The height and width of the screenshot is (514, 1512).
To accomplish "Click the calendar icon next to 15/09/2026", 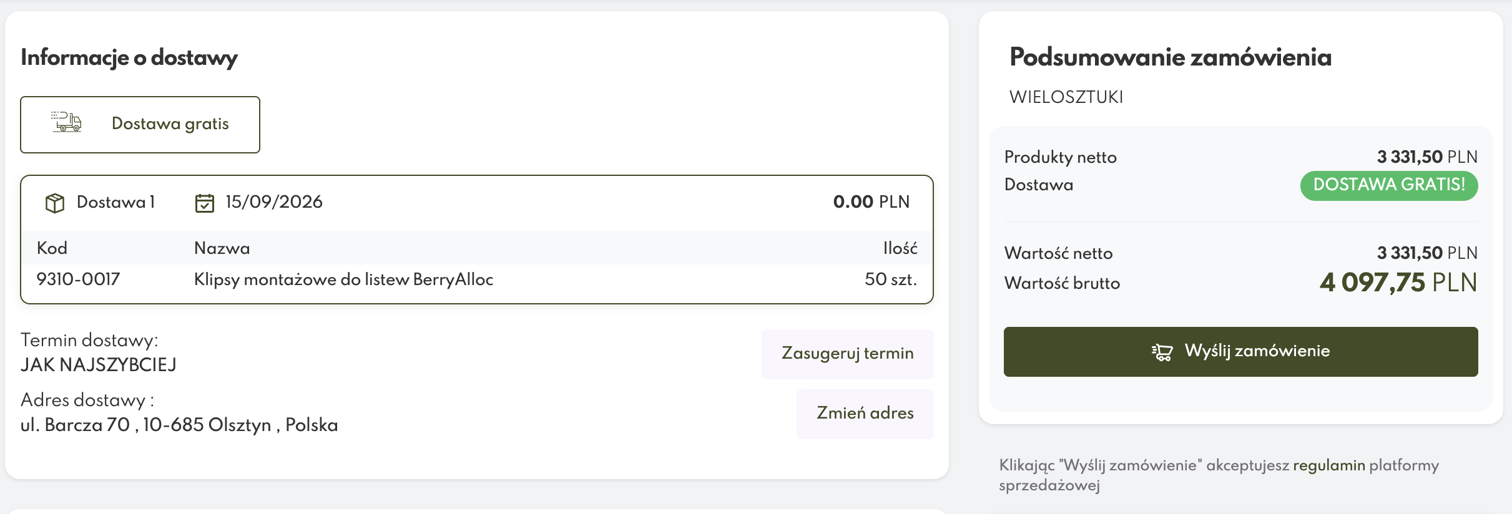I will coord(205,203).
